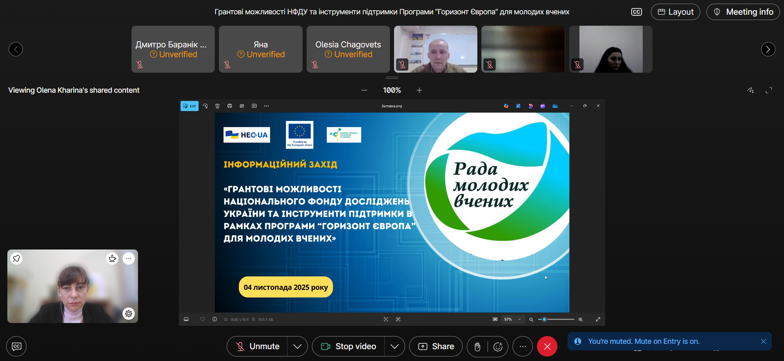
Task: Open more options on self-view tile
Action: (129, 258)
